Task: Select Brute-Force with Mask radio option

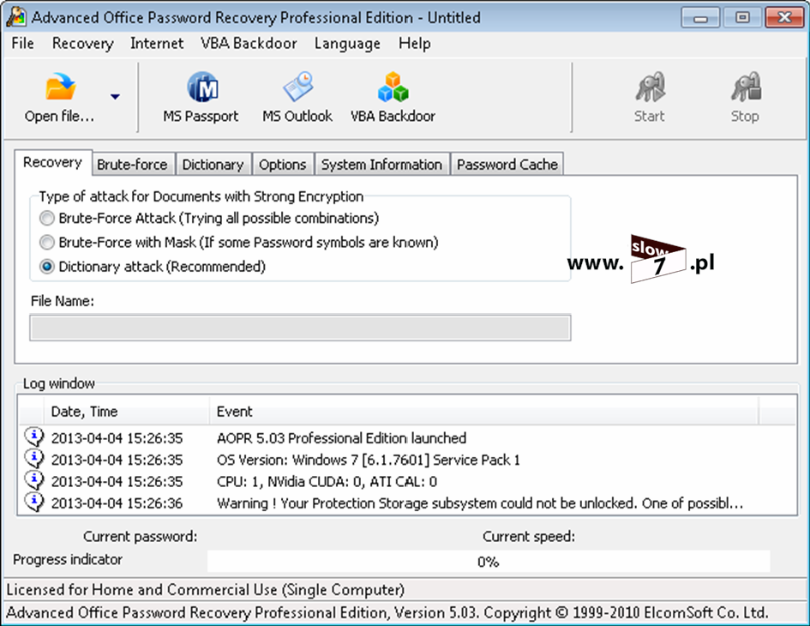Action: [47, 242]
